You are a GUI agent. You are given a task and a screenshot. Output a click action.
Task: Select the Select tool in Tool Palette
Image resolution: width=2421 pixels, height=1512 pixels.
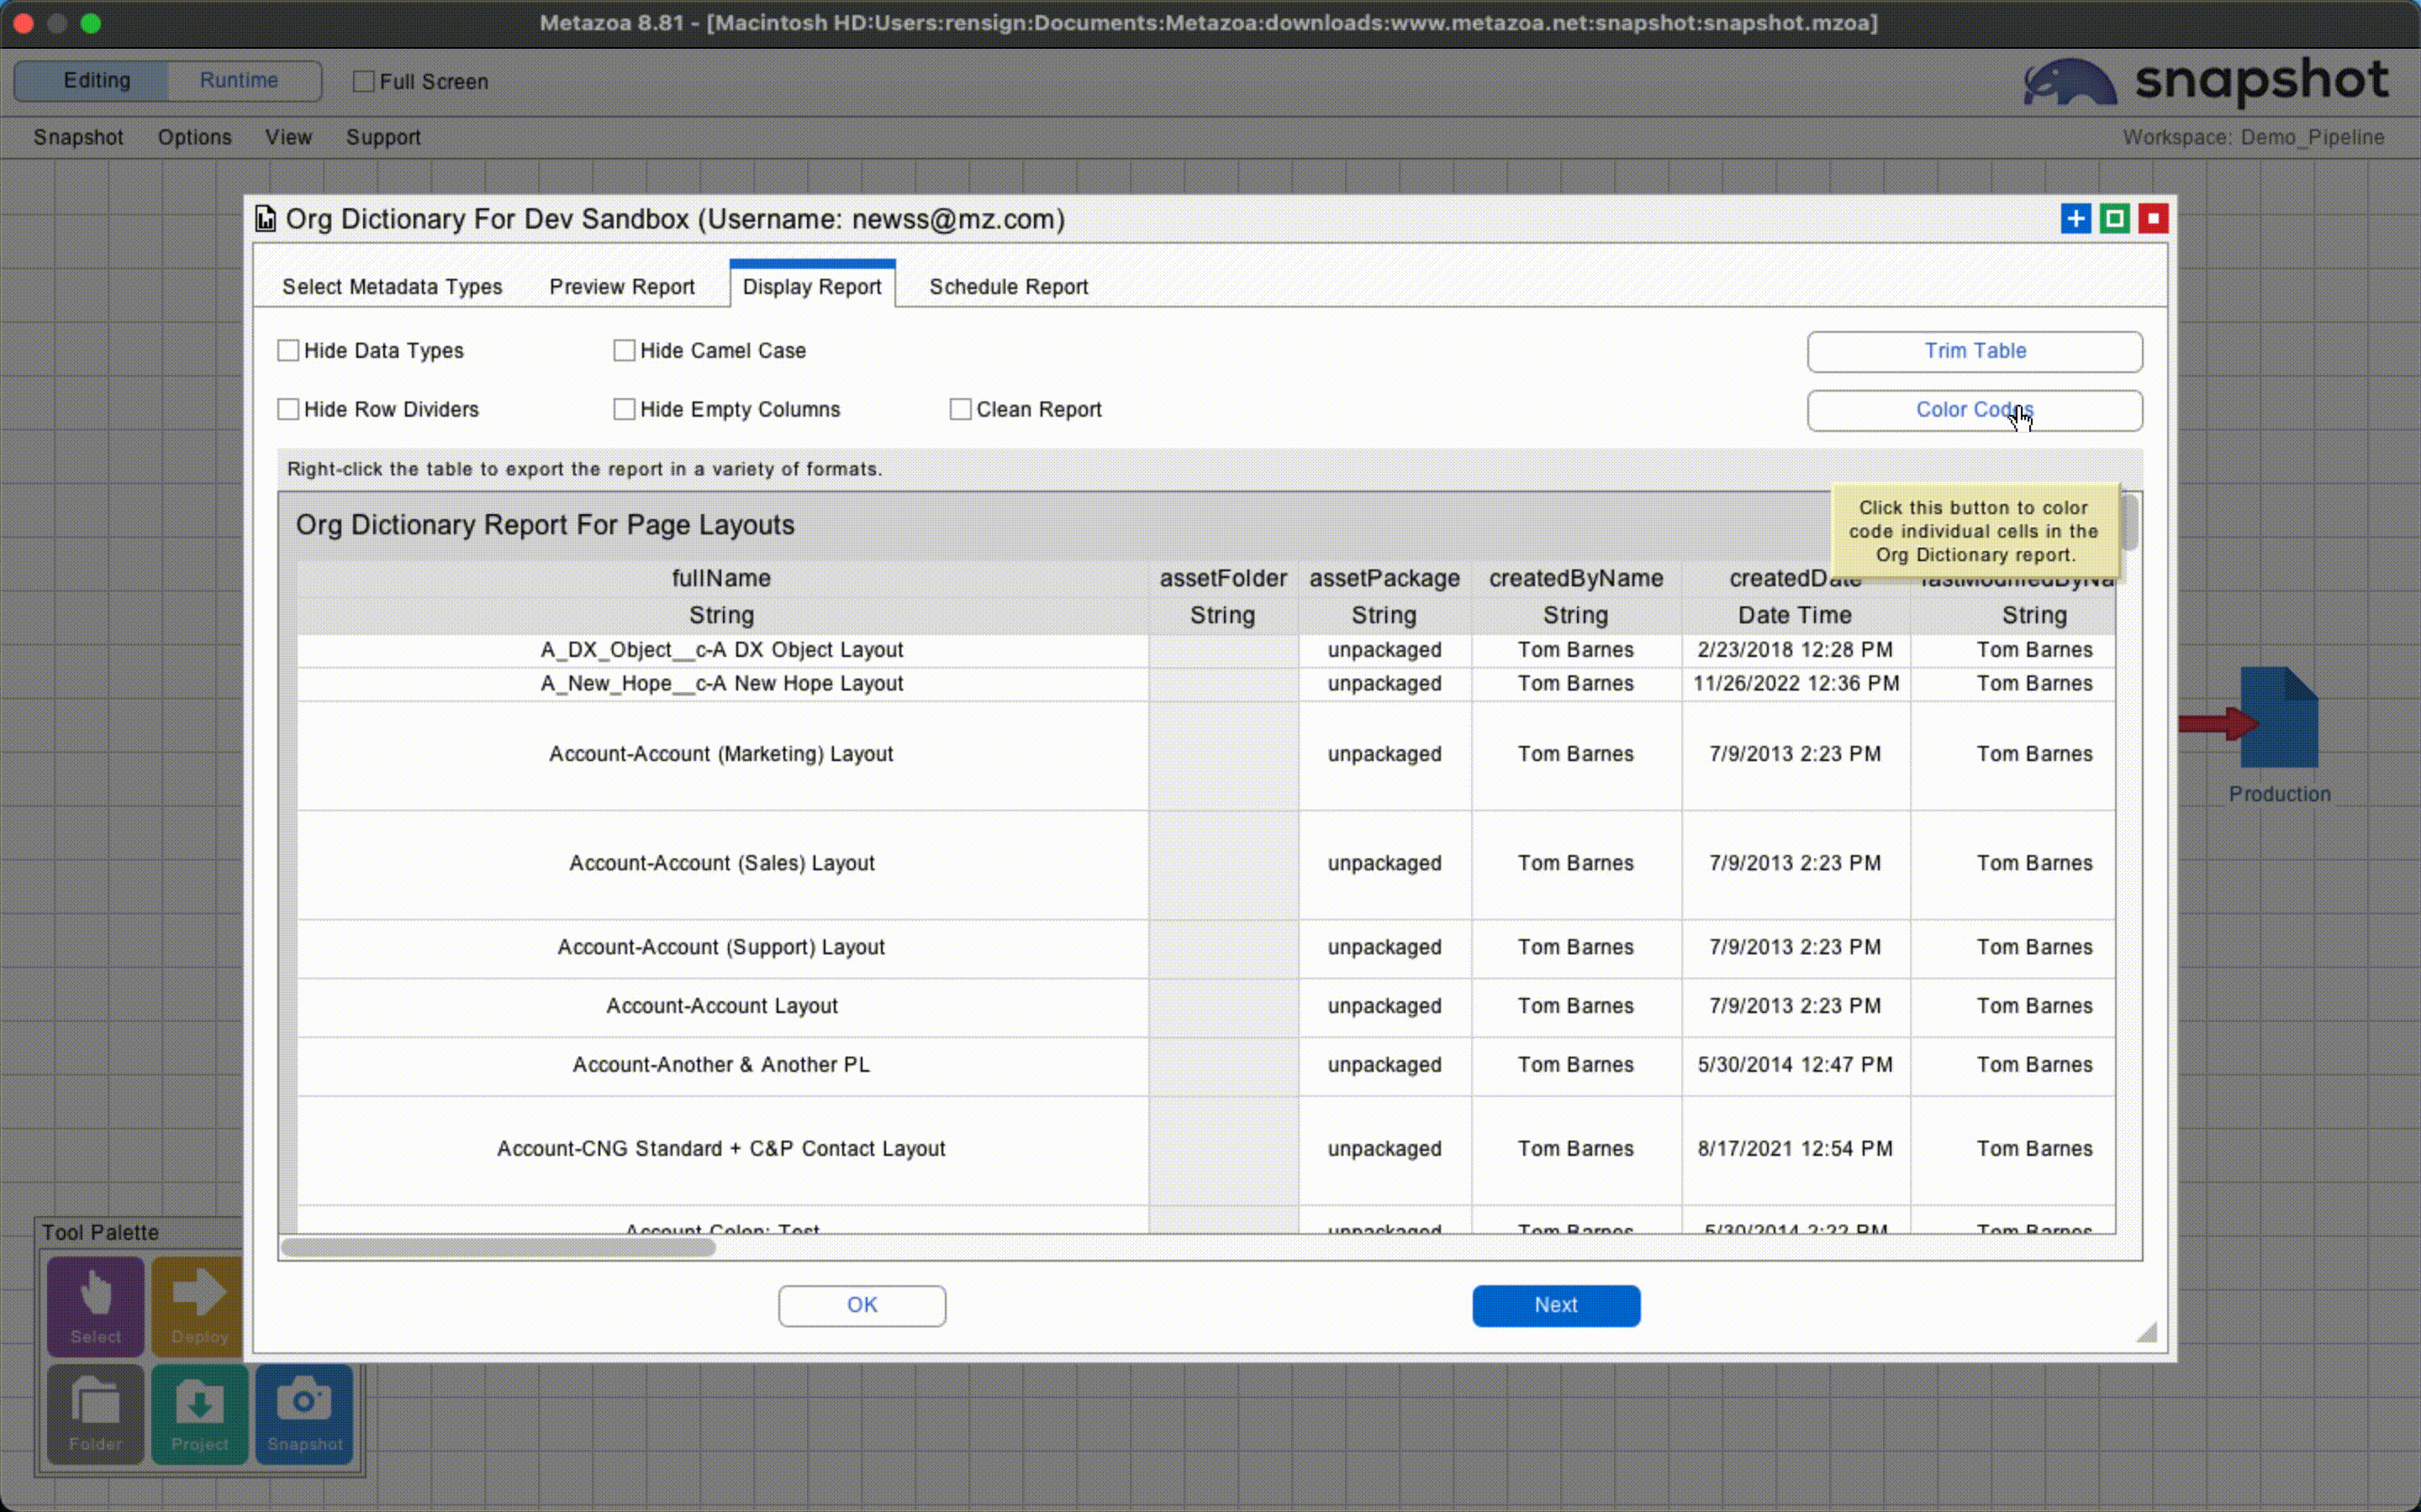coord(95,1305)
